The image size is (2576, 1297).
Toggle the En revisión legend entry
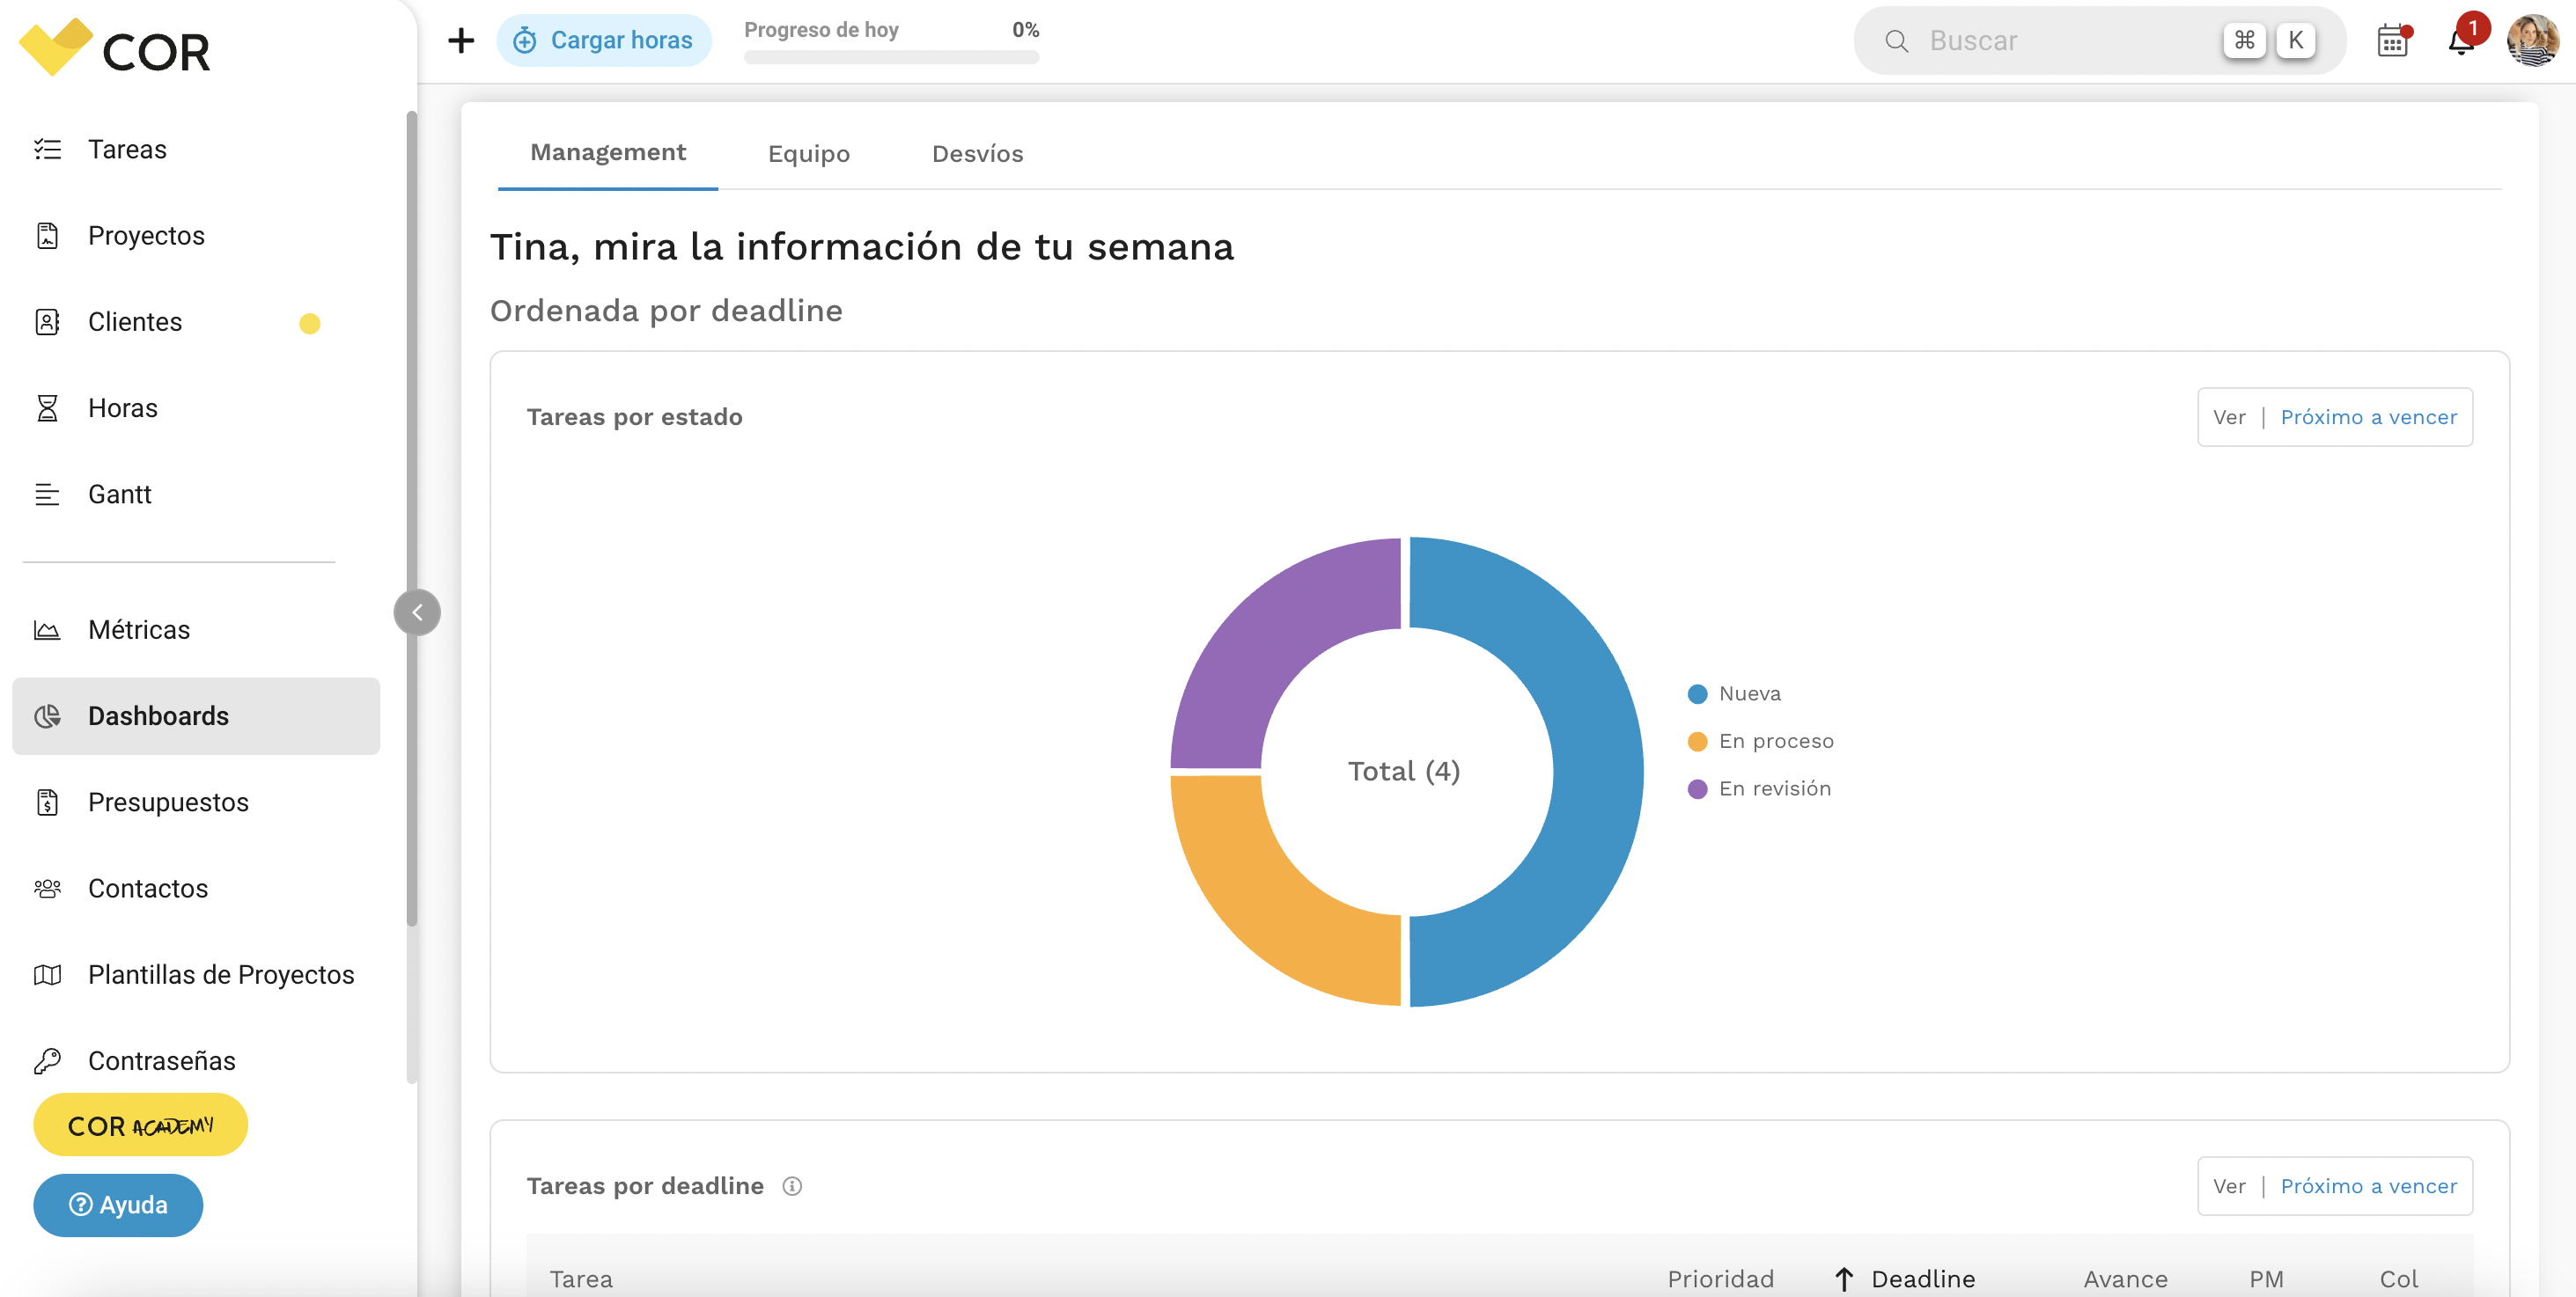click(1760, 788)
